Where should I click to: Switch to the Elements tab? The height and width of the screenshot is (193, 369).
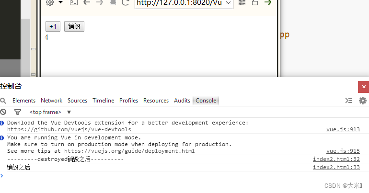24,101
